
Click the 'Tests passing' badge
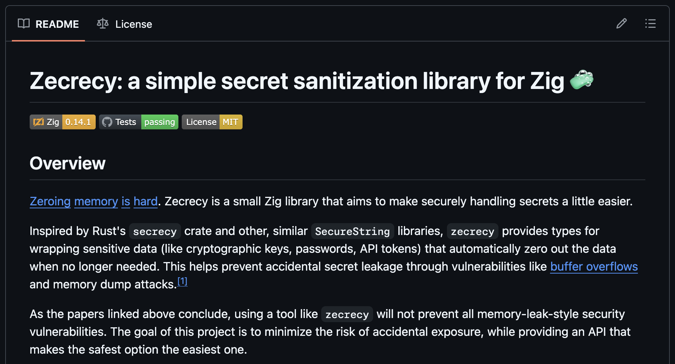coord(138,122)
